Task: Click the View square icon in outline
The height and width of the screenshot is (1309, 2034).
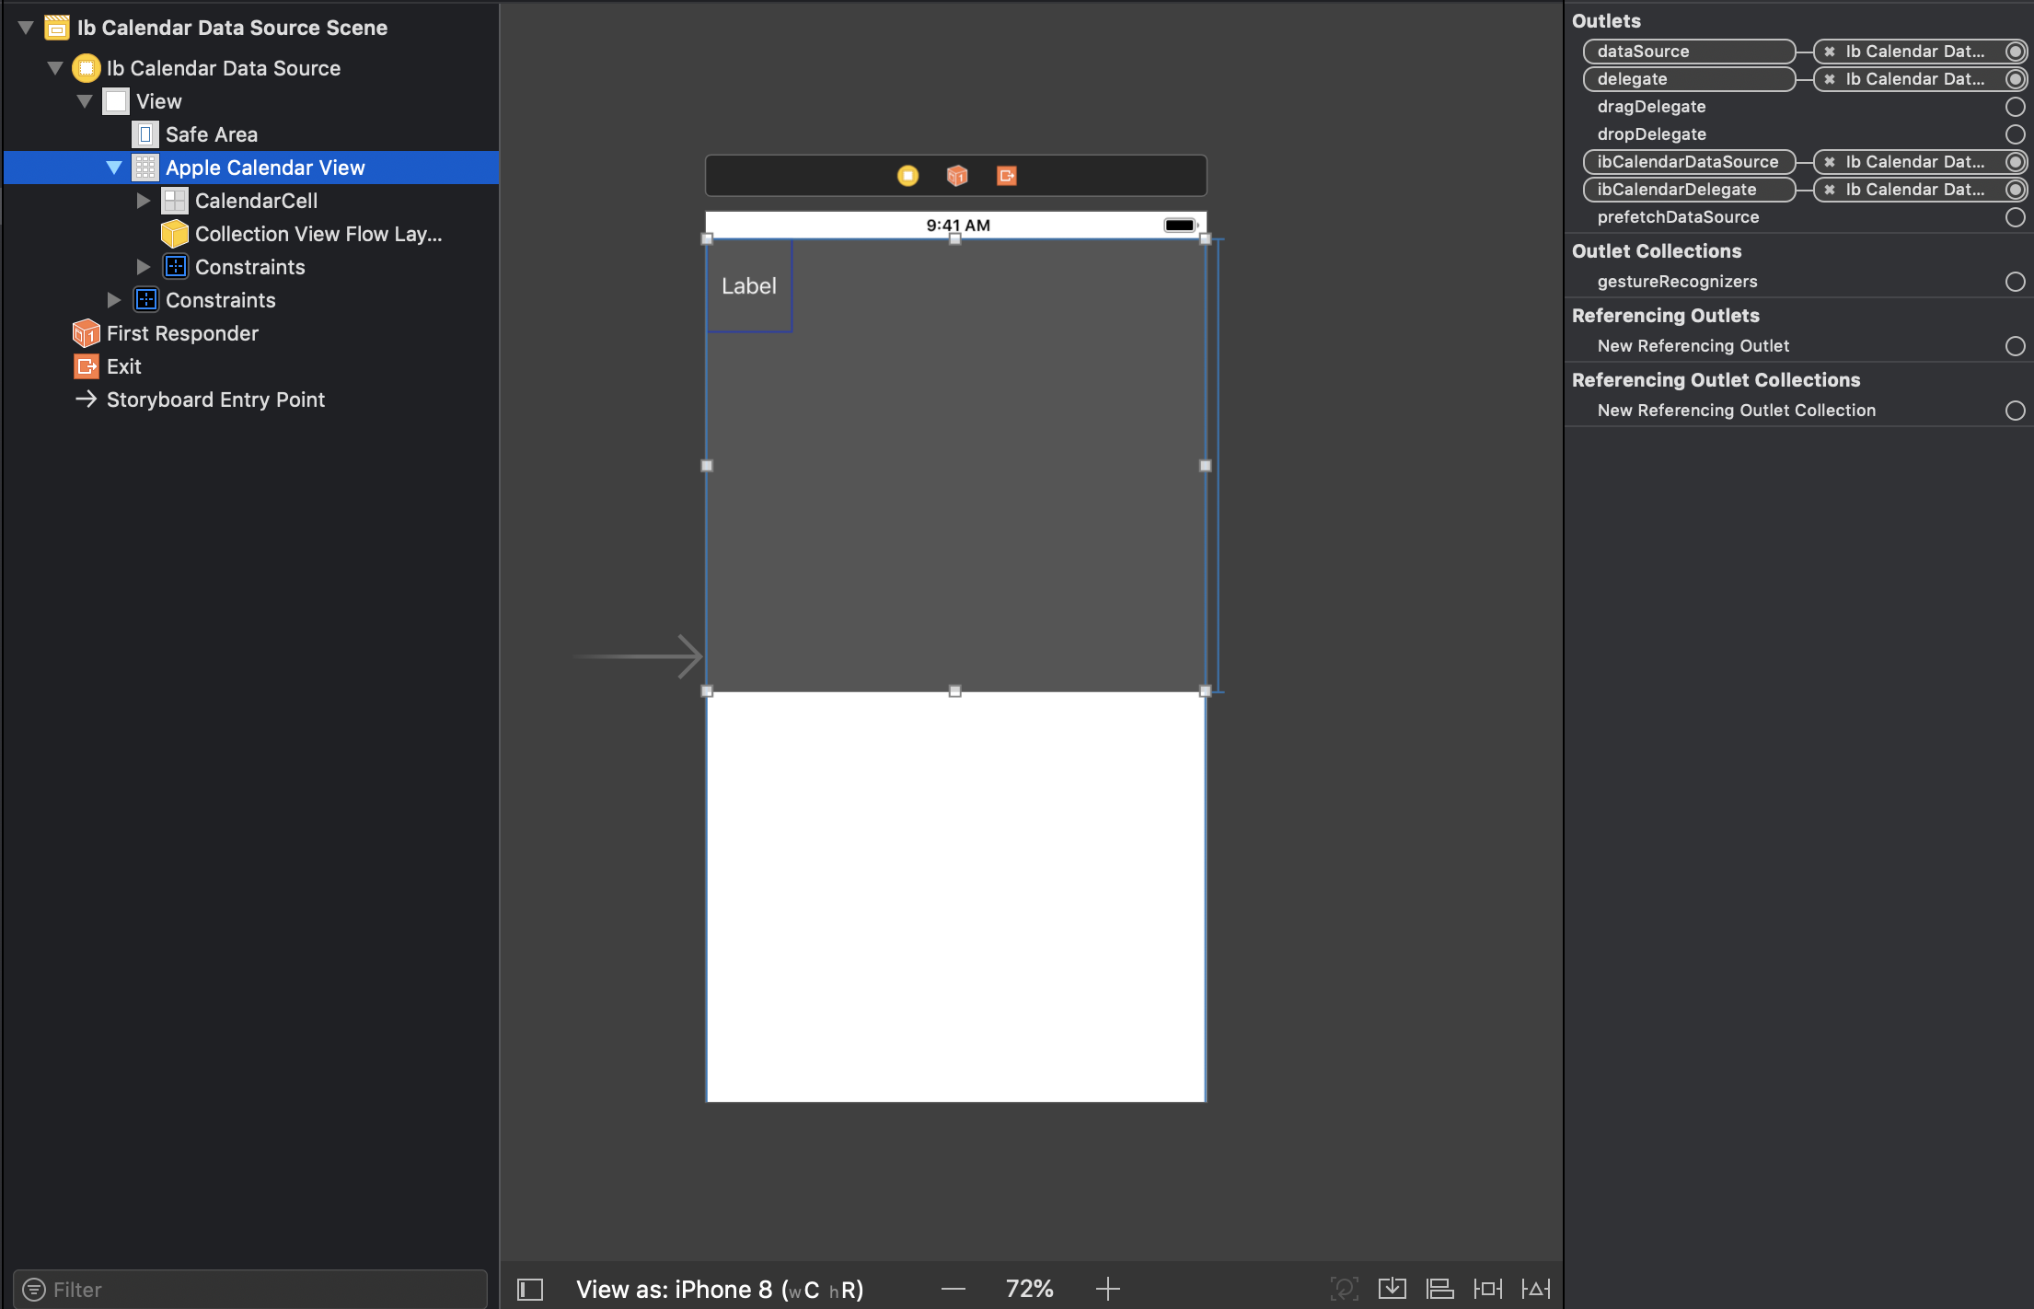Action: (x=116, y=101)
